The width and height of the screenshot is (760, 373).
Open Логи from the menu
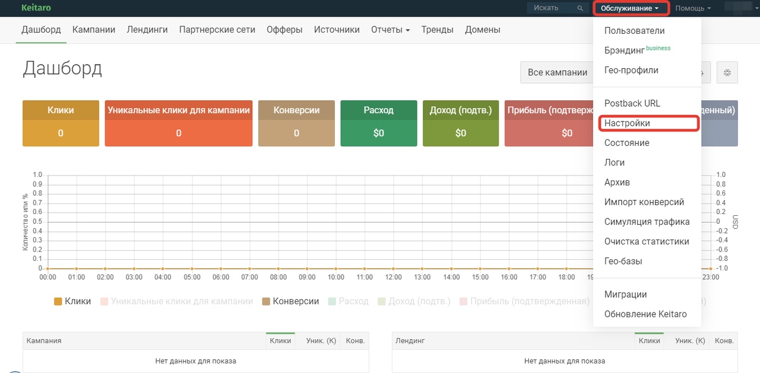click(x=647, y=162)
